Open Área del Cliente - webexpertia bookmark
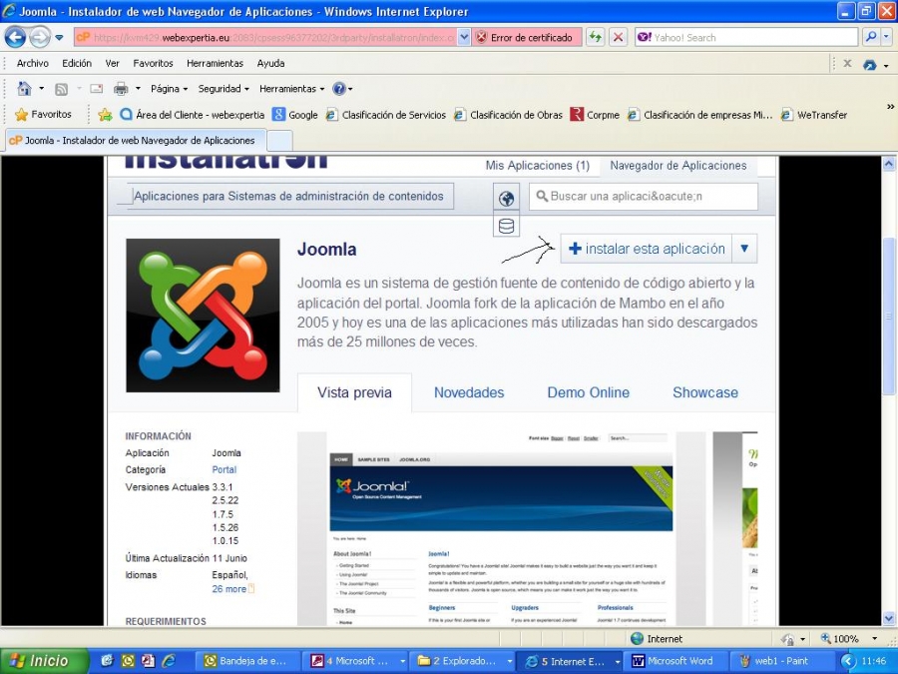Screen dimensions: 898x674 point(193,115)
